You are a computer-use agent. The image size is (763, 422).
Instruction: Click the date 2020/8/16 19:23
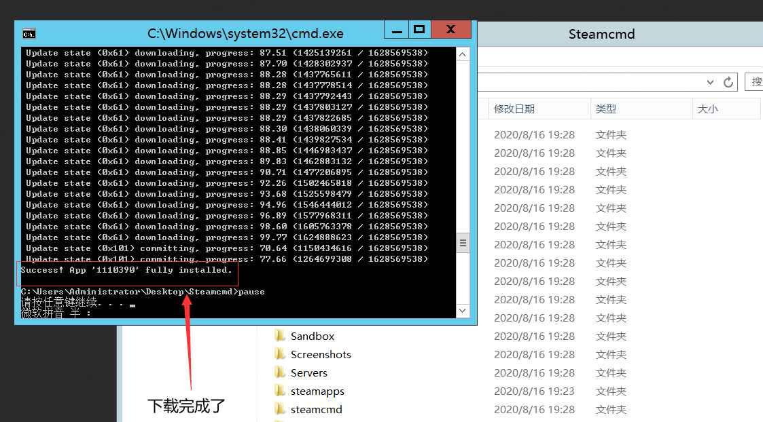click(x=534, y=391)
